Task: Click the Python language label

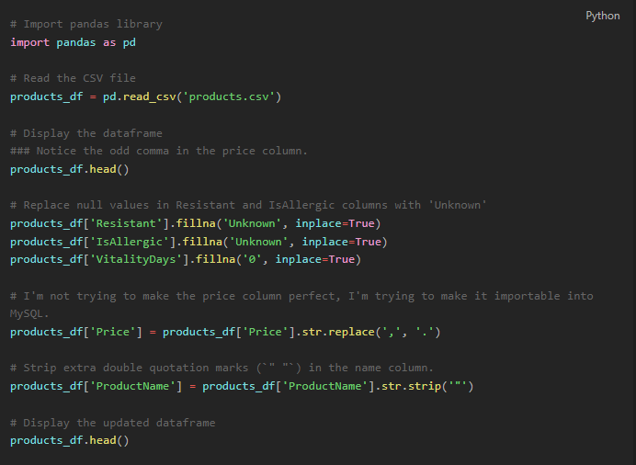Action: point(602,16)
